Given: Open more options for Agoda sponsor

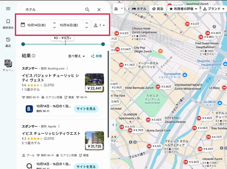Looking at the screenshot, I should click(59, 126).
